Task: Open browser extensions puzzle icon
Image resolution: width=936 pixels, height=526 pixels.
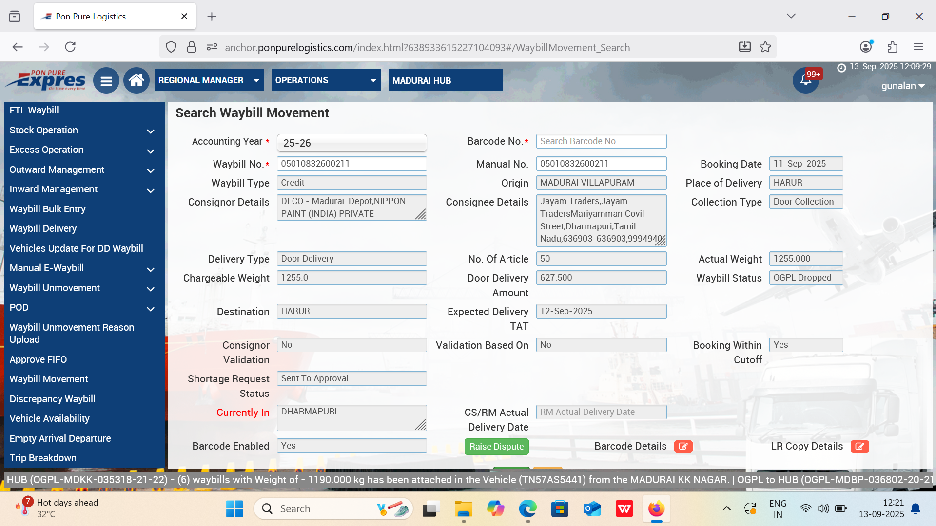Action: click(892, 47)
